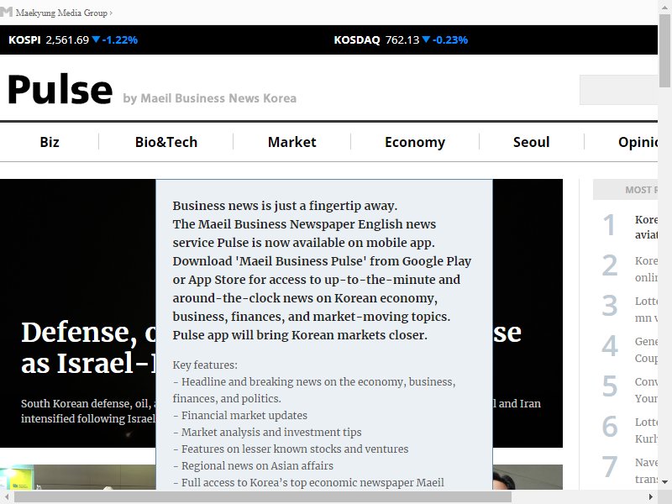The width and height of the screenshot is (672, 504).
Task: Click the horizontal scrollbar left arrow
Action: 7,497
